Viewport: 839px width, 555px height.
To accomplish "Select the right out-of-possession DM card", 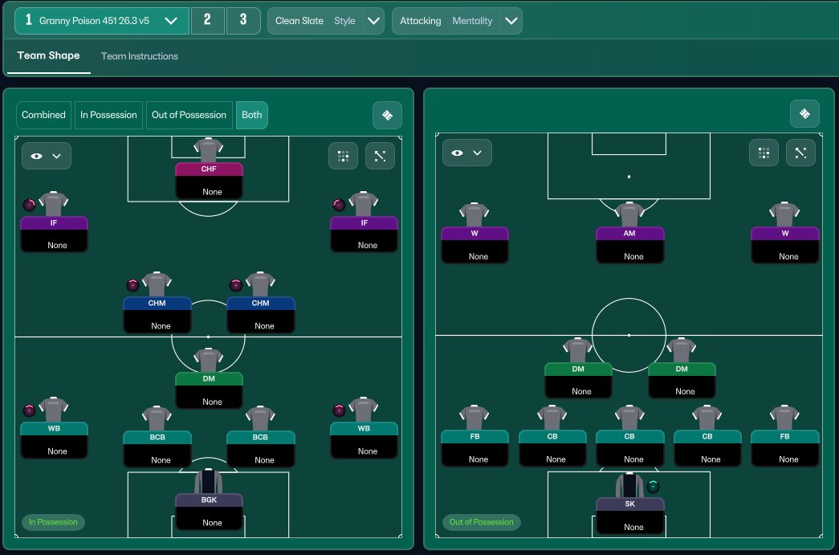I will pos(682,381).
